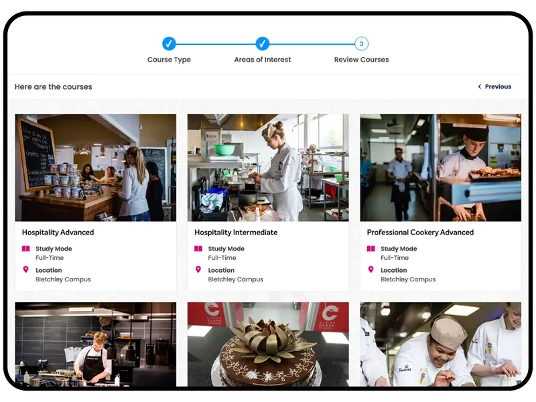Select step 3 Review Courses circle

coord(361,44)
